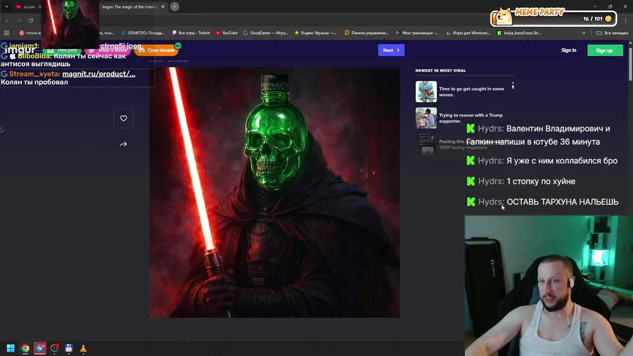Image resolution: width=633 pixels, height=356 pixels.
Task: Click the Meme Party coin counter
Action: (x=597, y=19)
